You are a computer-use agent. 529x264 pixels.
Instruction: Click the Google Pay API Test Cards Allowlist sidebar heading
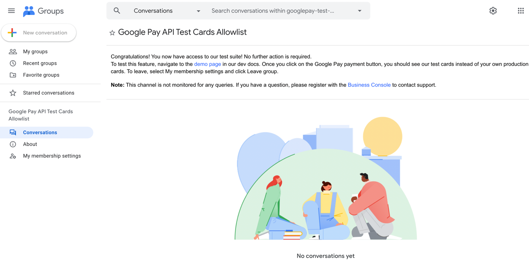pyautogui.click(x=41, y=115)
